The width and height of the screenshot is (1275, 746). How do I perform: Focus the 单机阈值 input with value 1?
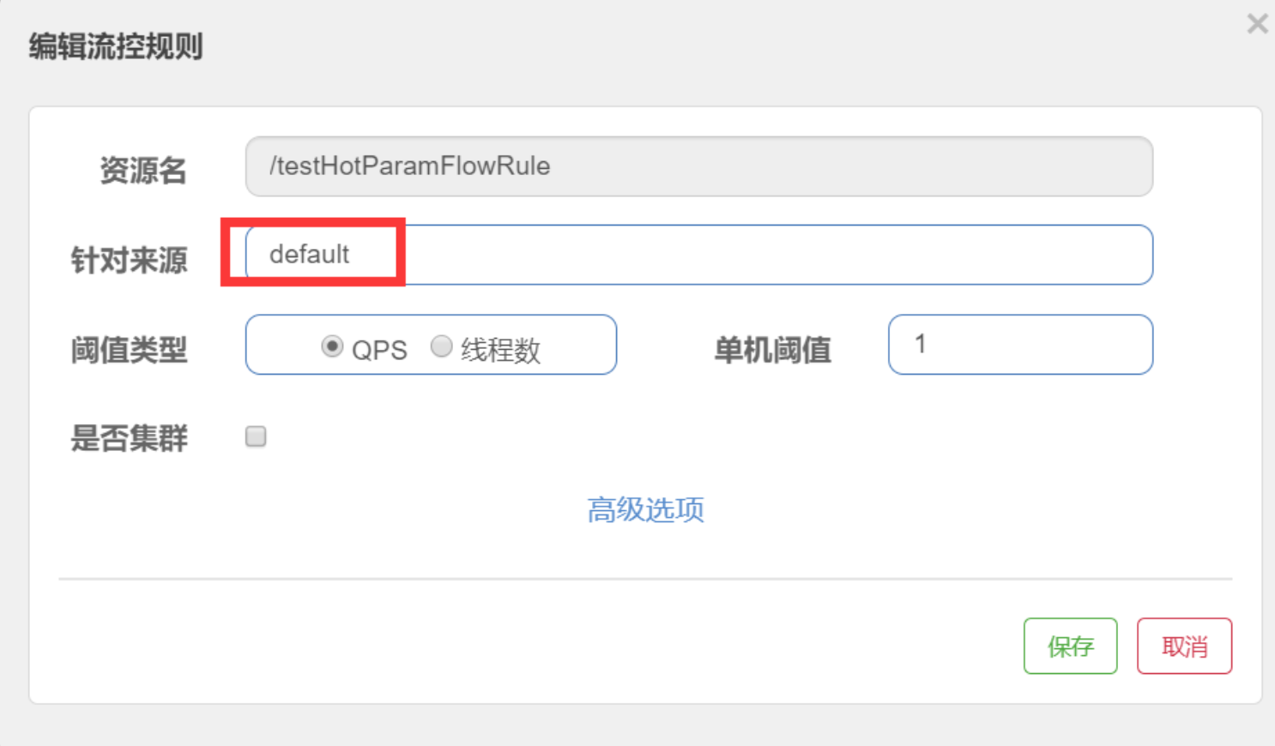[1020, 345]
